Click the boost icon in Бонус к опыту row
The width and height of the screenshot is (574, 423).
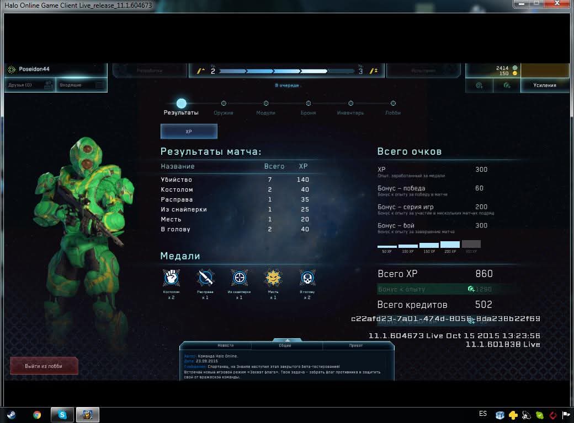click(x=471, y=289)
